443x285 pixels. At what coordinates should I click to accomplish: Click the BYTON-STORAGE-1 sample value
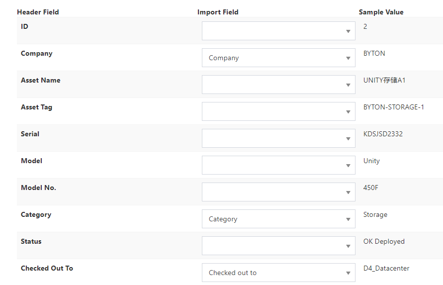pyautogui.click(x=393, y=107)
